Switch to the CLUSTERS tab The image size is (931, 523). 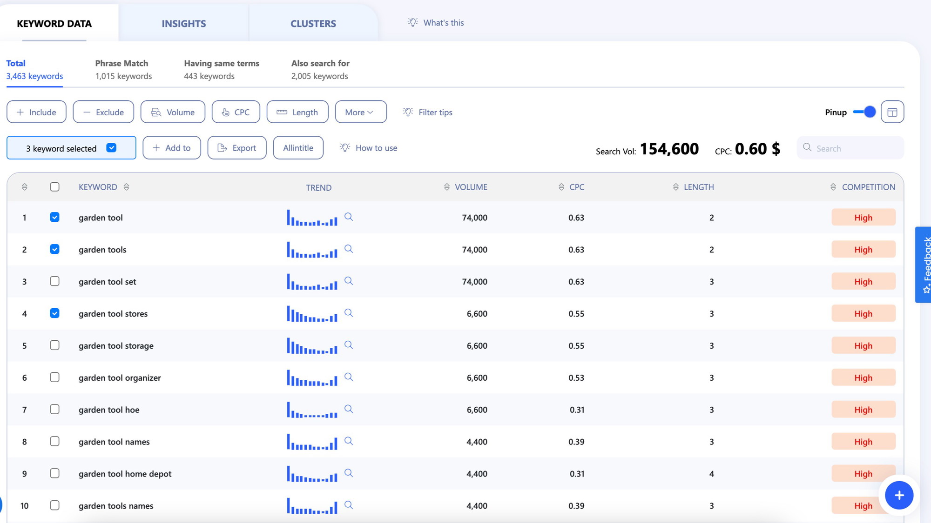tap(313, 23)
